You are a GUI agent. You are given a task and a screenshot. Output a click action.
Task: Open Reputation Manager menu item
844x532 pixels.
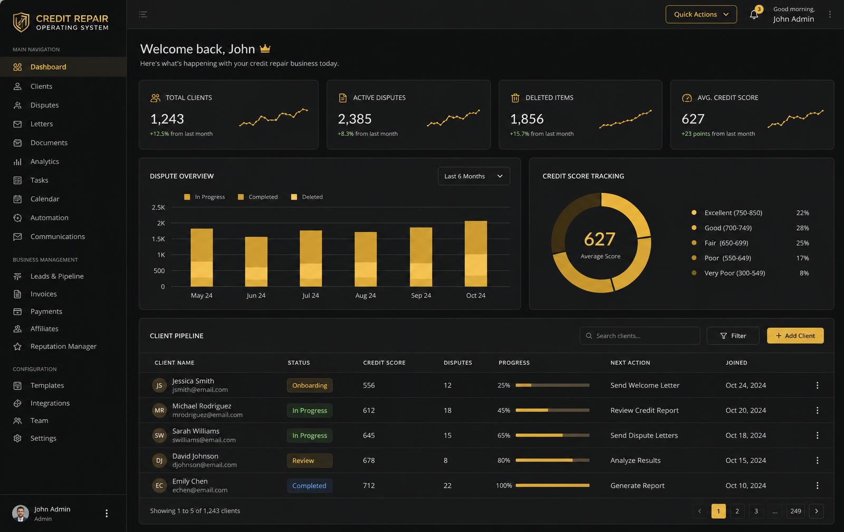point(63,346)
